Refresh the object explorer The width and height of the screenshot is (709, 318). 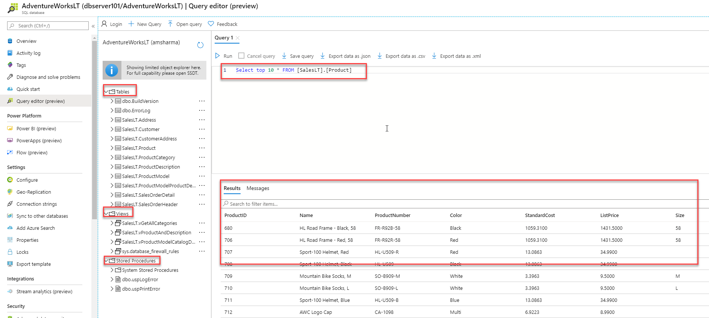[200, 45]
